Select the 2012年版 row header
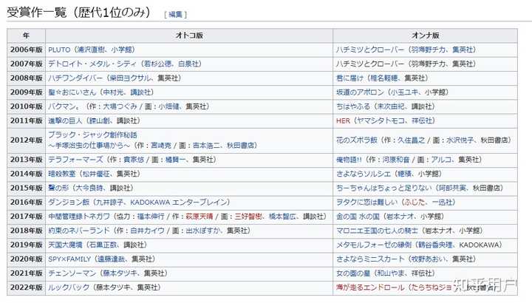 point(26,140)
